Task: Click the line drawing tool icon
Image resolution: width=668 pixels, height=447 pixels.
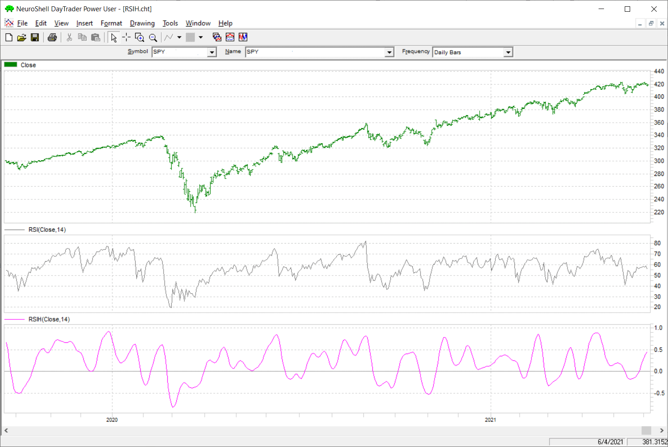Action: (x=169, y=37)
